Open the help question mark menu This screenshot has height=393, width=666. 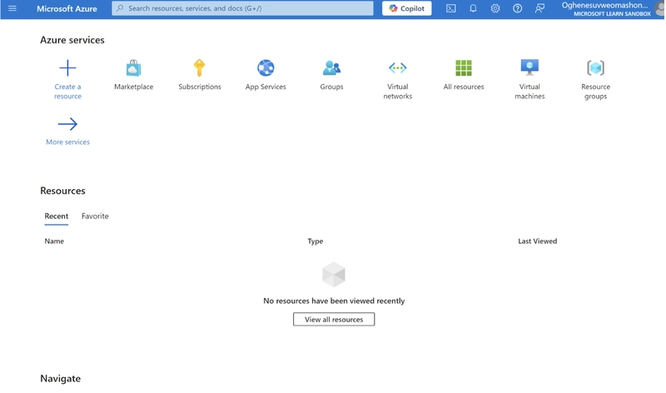(517, 8)
